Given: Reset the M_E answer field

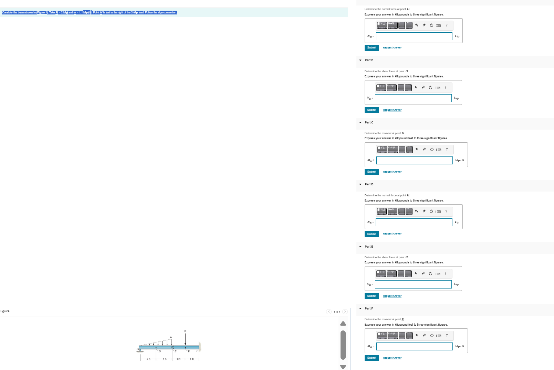Looking at the screenshot, I should pos(432,335).
